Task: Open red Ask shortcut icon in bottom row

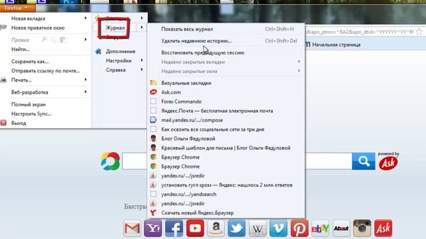Action: [x=383, y=228]
